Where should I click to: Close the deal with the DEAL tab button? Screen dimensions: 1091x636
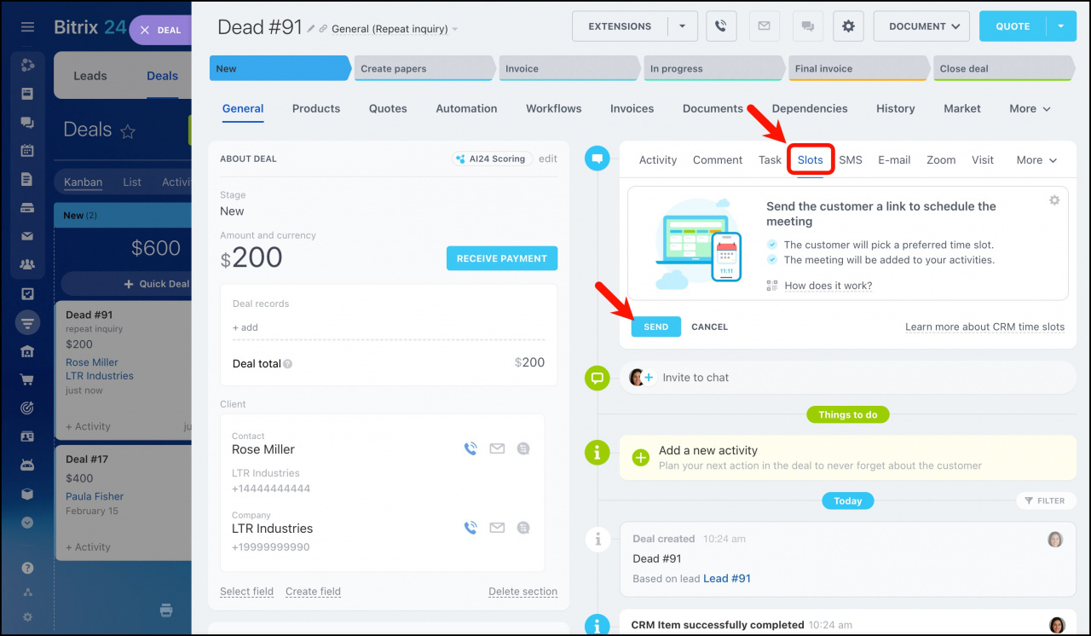(162, 30)
